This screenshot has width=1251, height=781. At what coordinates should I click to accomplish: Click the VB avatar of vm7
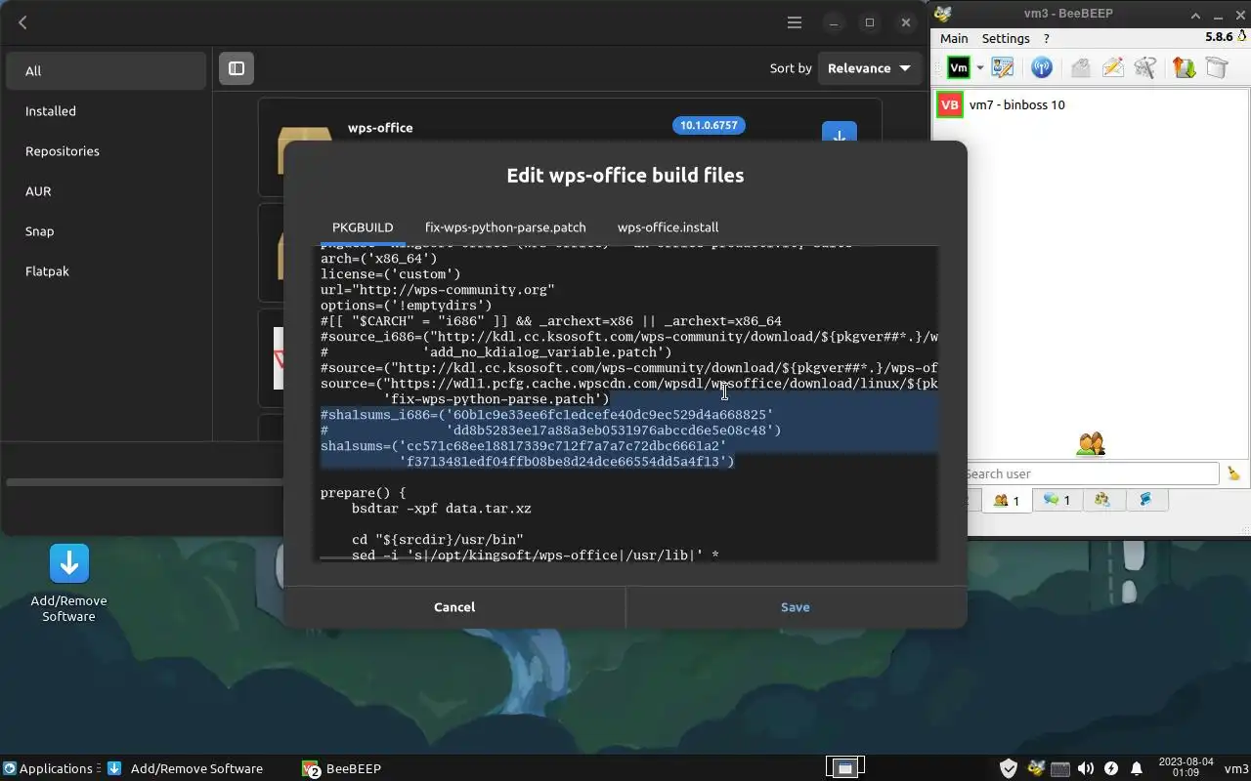(x=949, y=104)
